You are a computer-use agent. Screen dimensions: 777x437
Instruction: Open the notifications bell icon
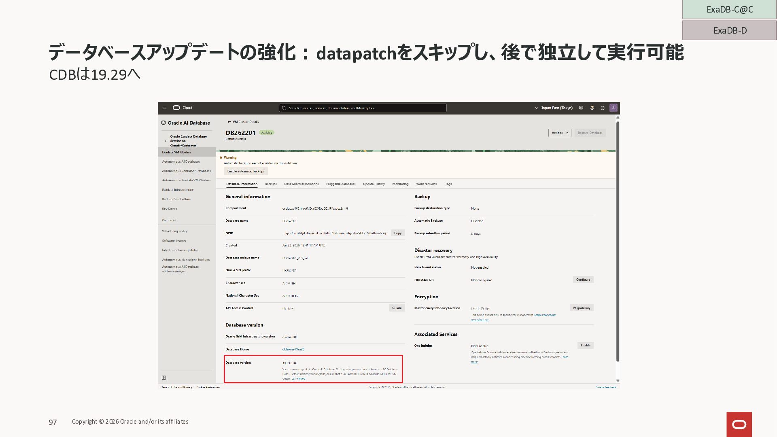(x=592, y=108)
